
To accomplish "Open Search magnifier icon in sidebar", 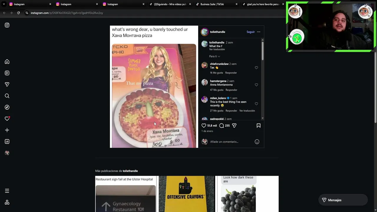I will point(7,96).
